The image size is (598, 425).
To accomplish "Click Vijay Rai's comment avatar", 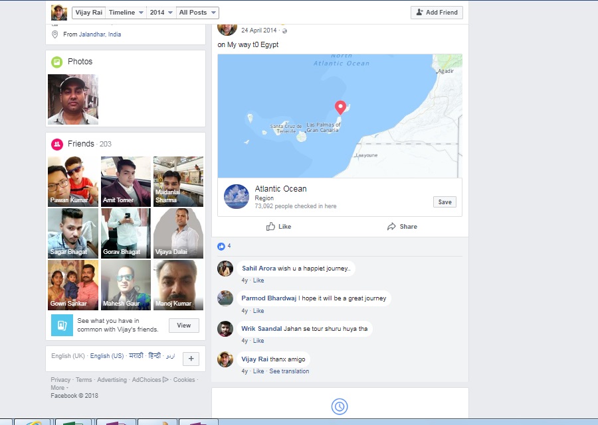I will pyautogui.click(x=225, y=359).
